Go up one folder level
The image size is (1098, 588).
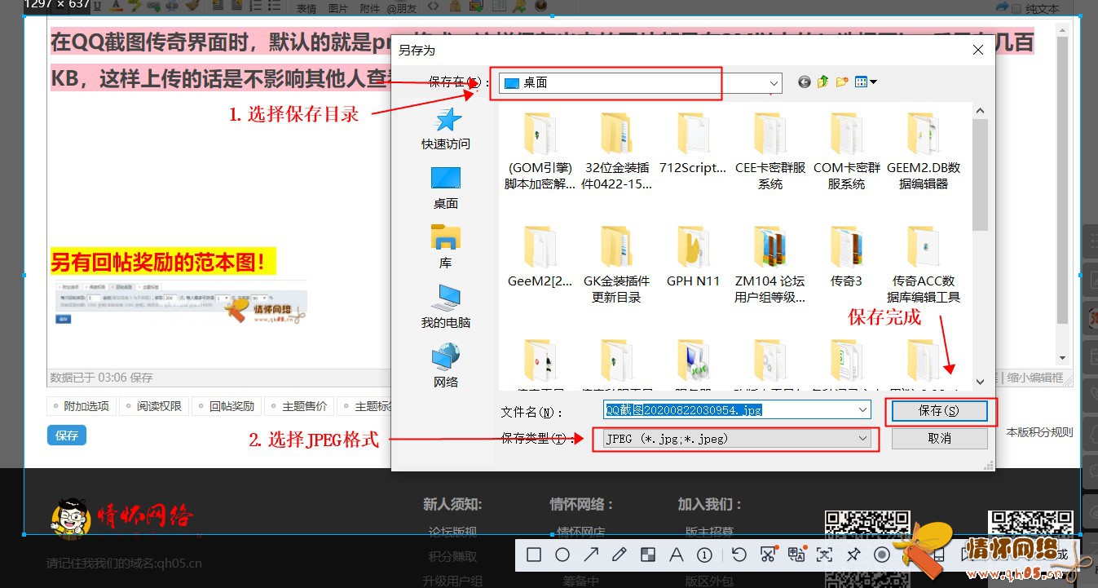823,82
